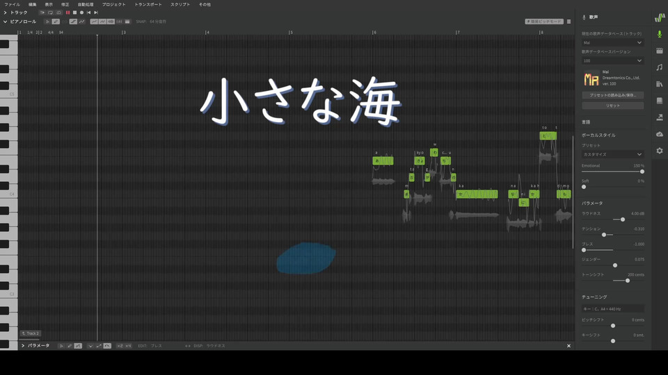
Task: Select the pencil note tool in piano roll
Action: pyautogui.click(x=56, y=22)
